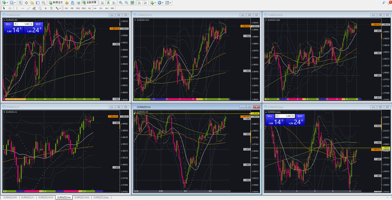Click SELL in the EURNZD,Daily chart
Image resolution: width=392 pixels, height=200 pixels.
click(x=269, y=116)
